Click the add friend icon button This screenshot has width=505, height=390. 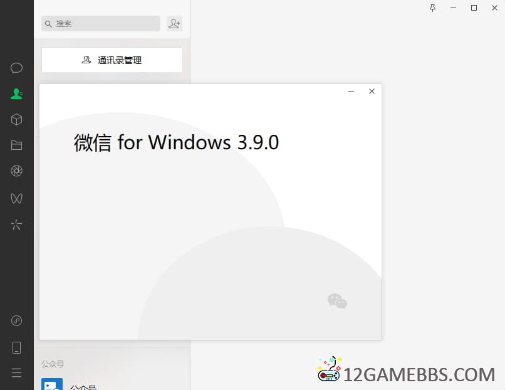[174, 24]
